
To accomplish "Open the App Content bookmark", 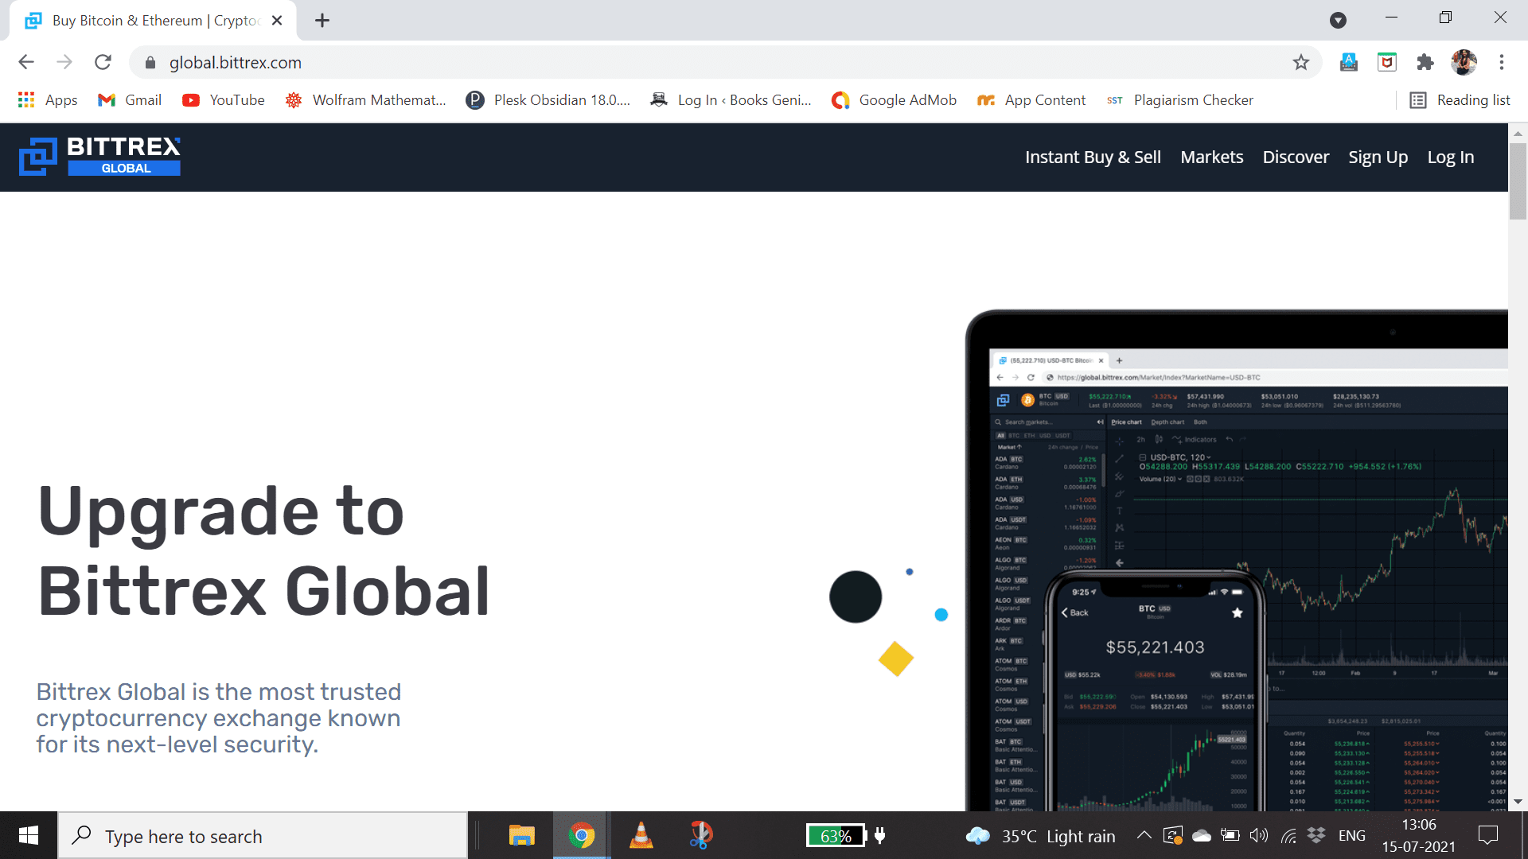I will click(1031, 100).
